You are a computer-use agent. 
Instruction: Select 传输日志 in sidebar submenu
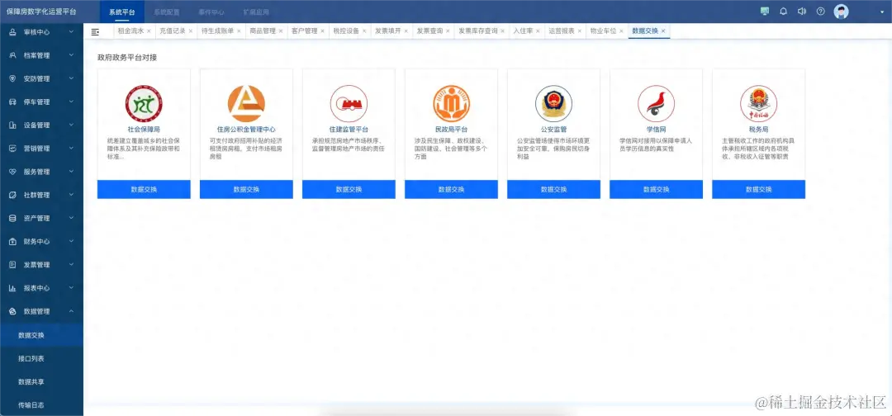point(31,405)
